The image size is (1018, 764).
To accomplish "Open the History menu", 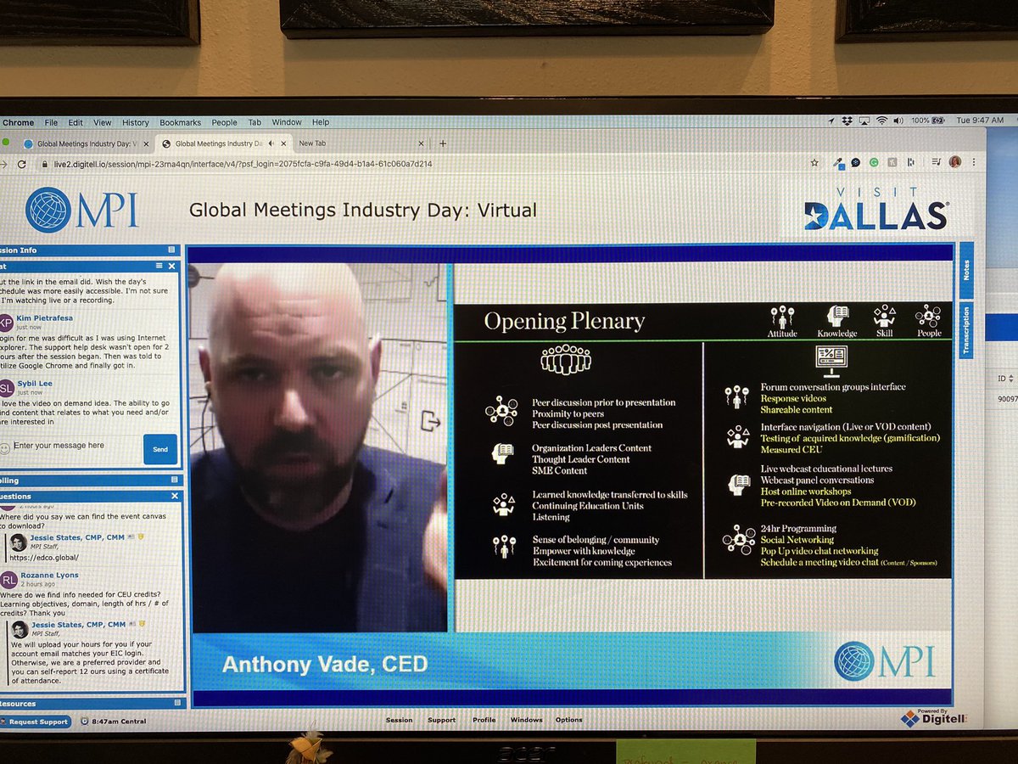I will point(135,122).
